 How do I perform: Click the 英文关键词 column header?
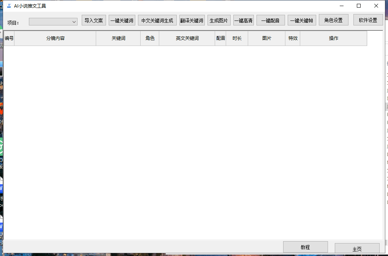[187, 38]
